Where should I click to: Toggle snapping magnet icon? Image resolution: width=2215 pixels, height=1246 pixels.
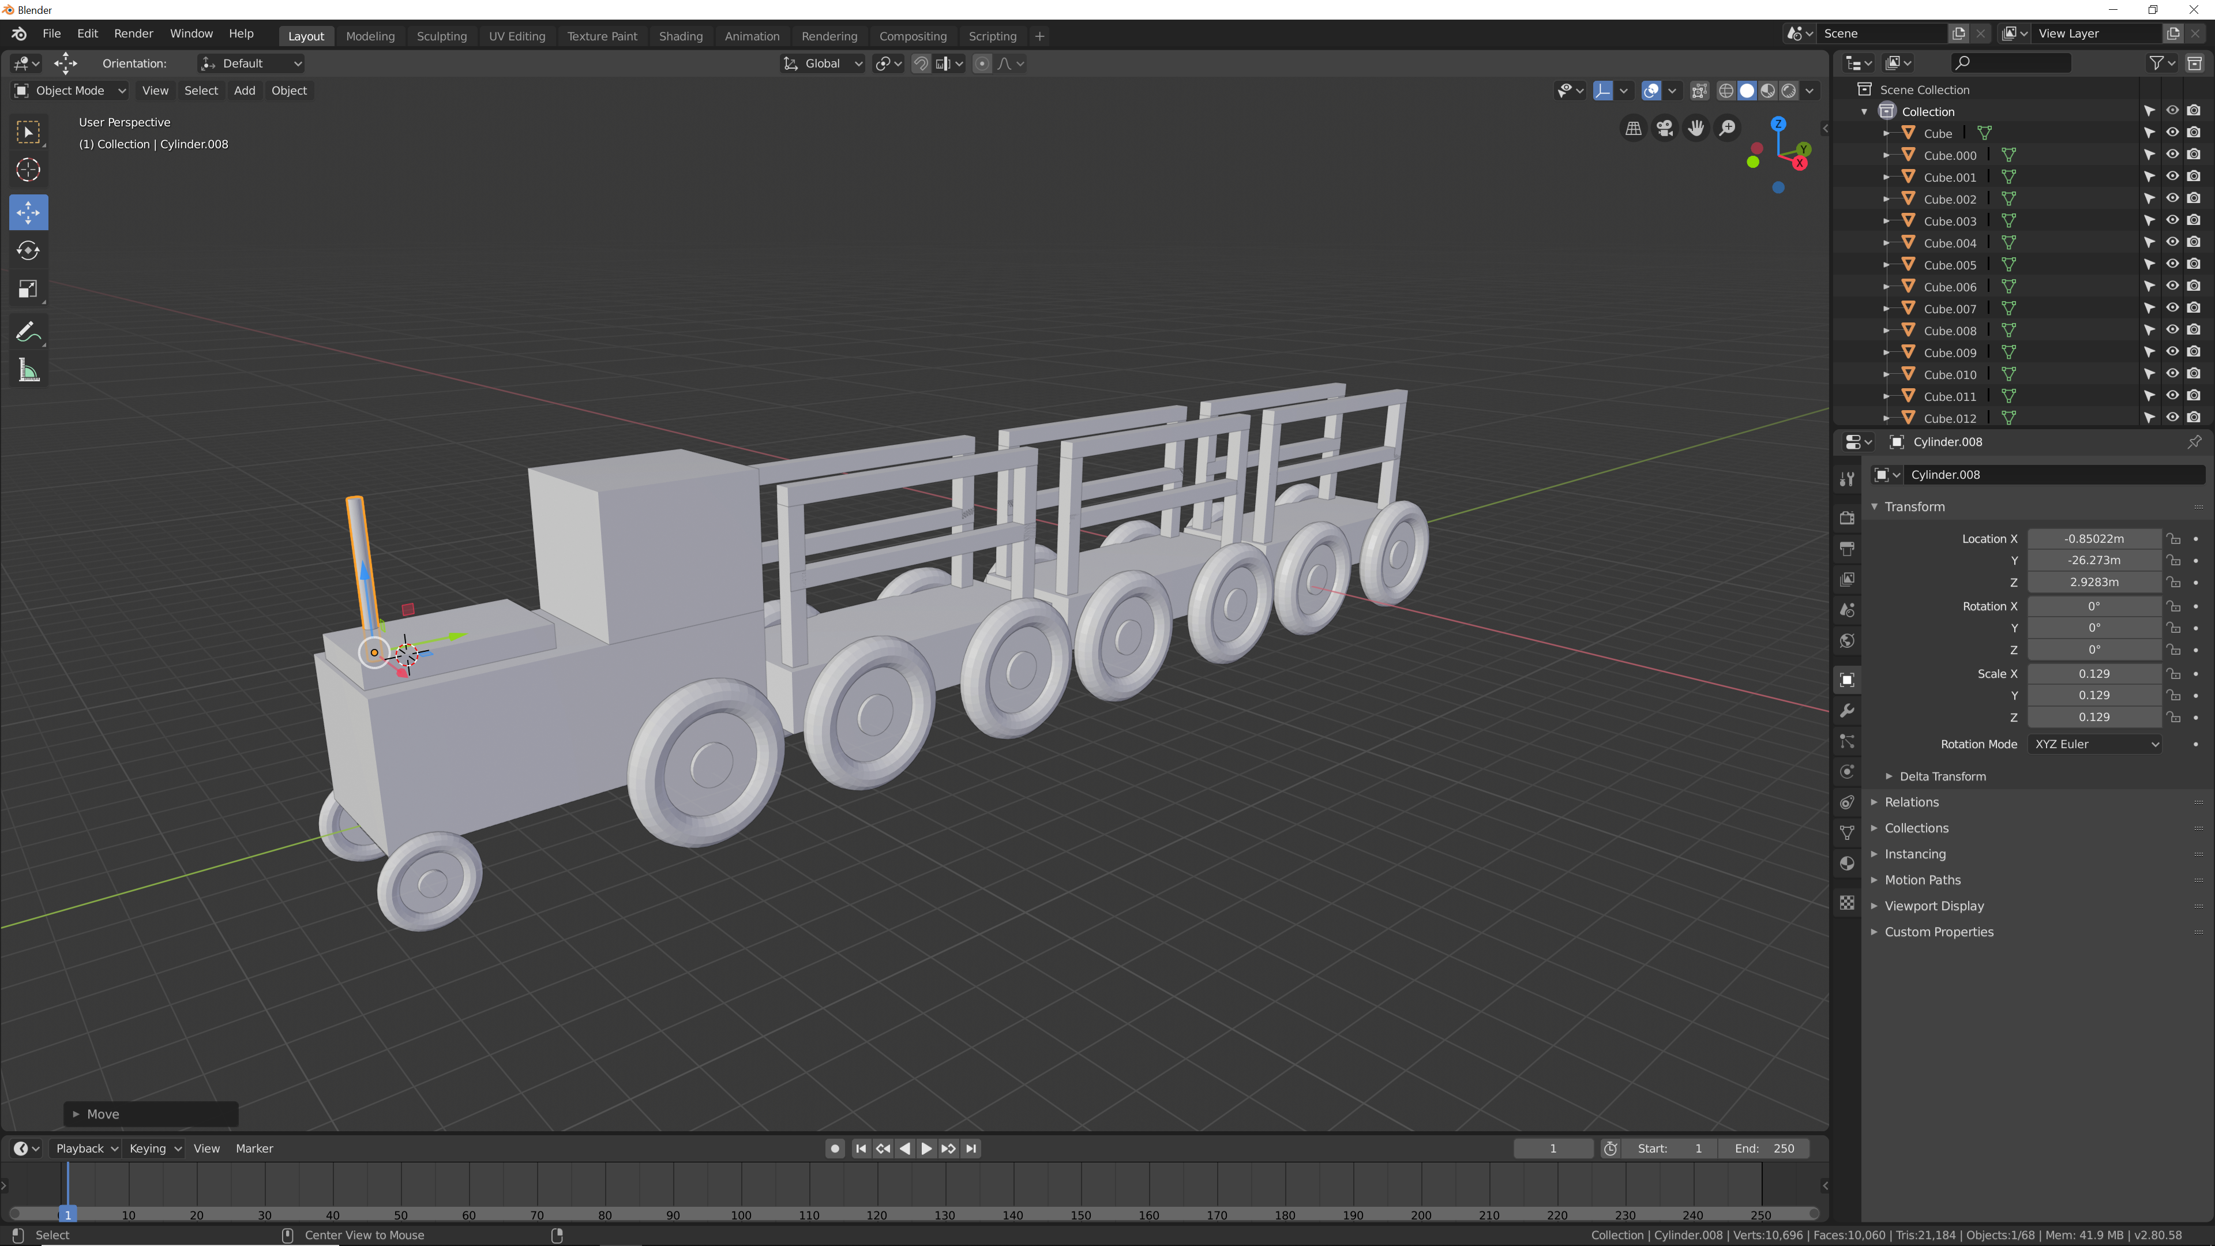pos(920,63)
